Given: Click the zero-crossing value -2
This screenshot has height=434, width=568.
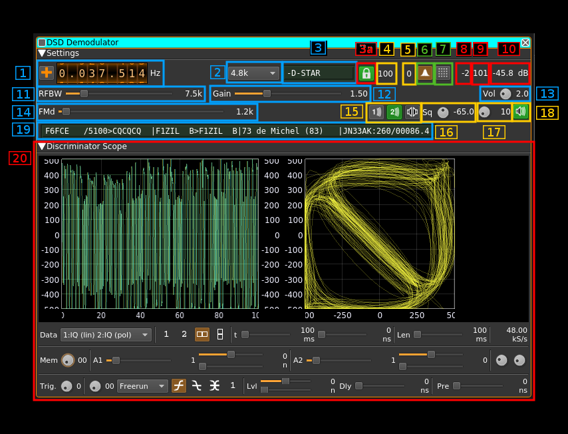Looking at the screenshot, I should [x=465, y=73].
